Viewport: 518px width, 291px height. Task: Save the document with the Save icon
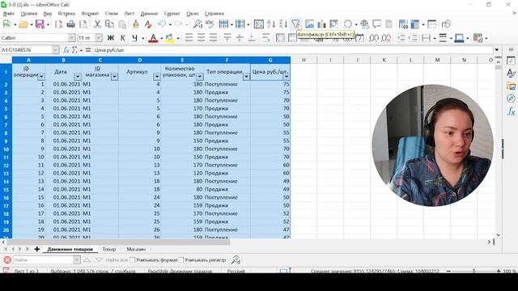coord(40,24)
